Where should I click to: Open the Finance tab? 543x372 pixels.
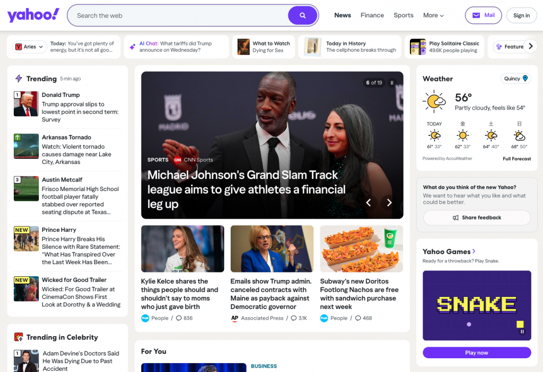[x=372, y=15]
